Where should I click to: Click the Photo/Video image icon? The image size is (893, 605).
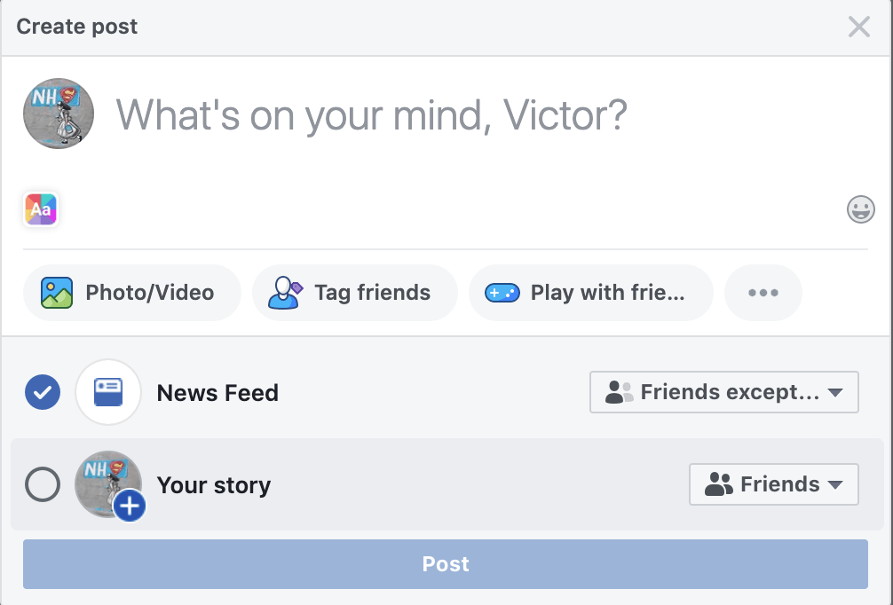point(57,293)
